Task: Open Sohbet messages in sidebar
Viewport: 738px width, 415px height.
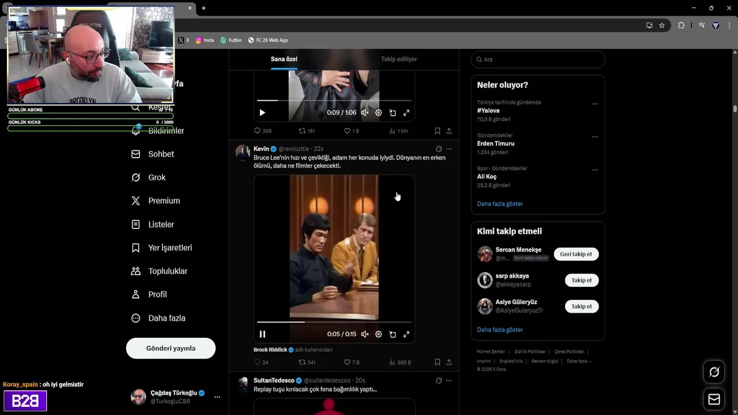Action: pos(153,154)
